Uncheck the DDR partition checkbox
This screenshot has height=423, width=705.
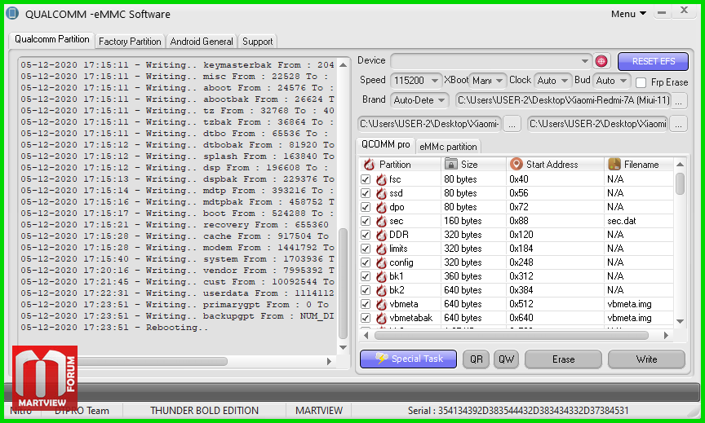366,235
